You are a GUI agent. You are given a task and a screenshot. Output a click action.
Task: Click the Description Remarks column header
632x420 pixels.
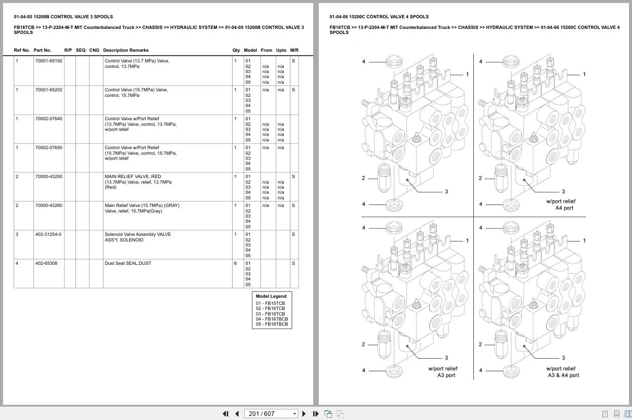pyautogui.click(x=126, y=50)
